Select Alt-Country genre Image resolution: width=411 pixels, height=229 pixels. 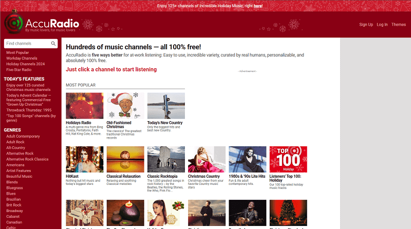(16, 148)
